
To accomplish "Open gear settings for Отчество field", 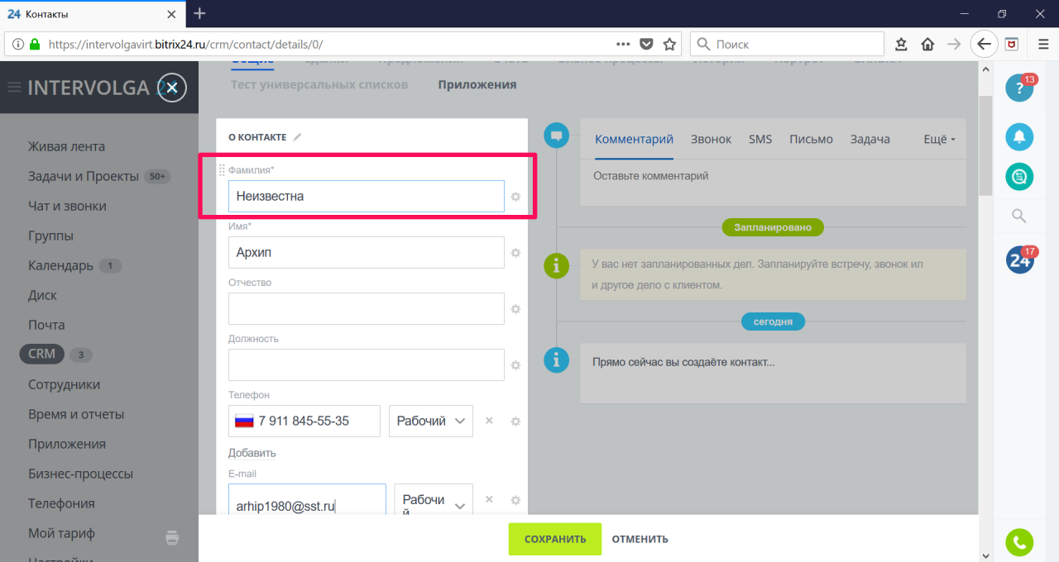I will (x=515, y=309).
